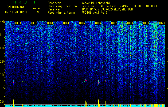Click the 1820 time marker
The width and height of the screenshot is (168, 107).
162,23
